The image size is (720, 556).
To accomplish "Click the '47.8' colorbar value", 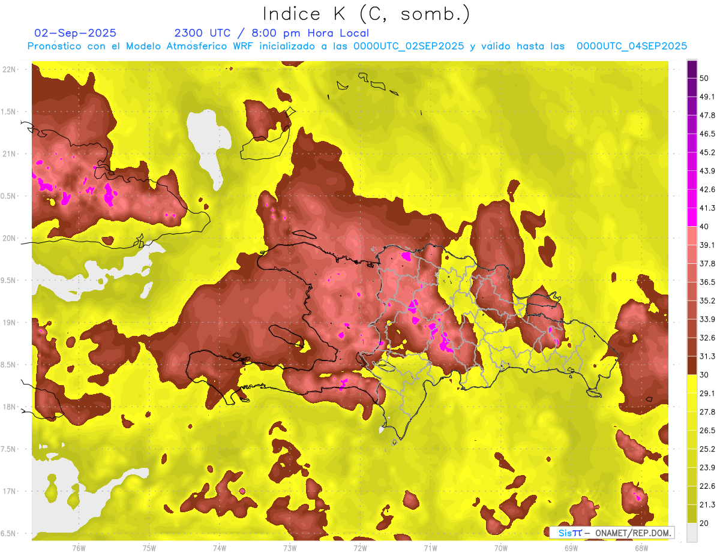I will (x=707, y=115).
